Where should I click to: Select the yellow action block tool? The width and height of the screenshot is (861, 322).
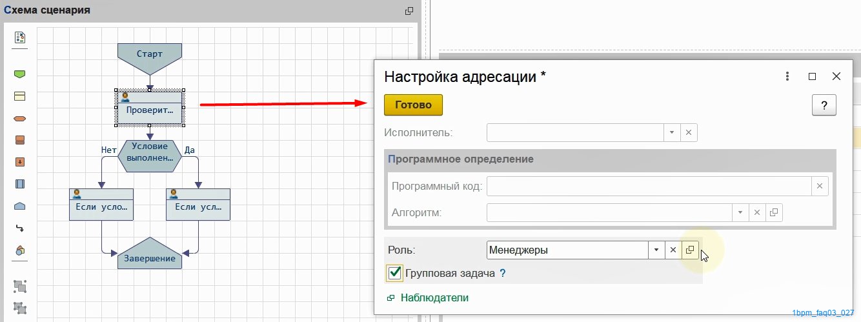(x=19, y=97)
